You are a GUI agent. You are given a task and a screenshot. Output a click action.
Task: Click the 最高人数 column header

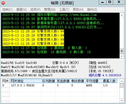pyautogui.click(x=109, y=81)
